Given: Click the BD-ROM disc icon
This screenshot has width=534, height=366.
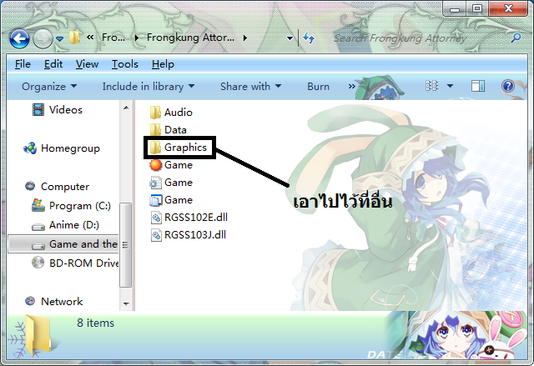Looking at the screenshot, I should (38, 263).
